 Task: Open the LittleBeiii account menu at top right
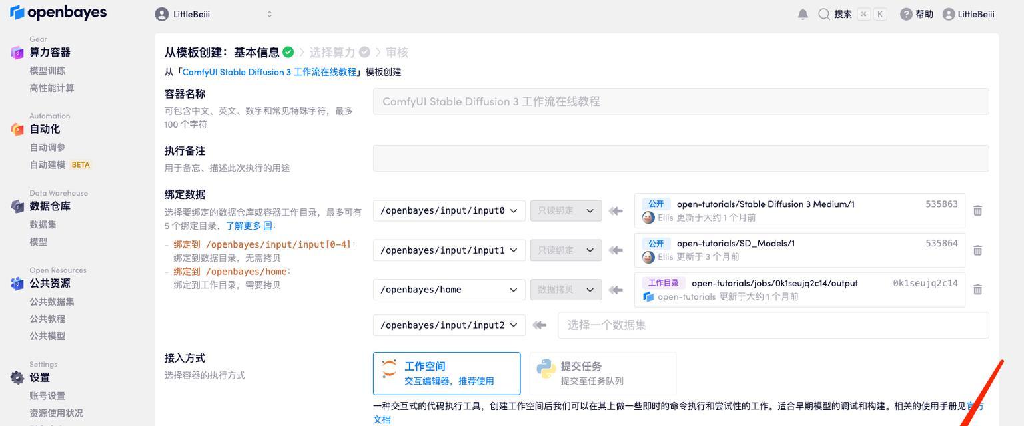pyautogui.click(x=969, y=14)
